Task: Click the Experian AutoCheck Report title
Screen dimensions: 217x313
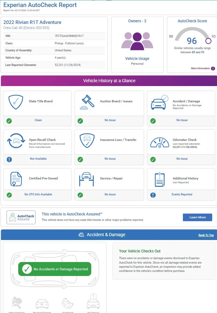Action: 40,5
